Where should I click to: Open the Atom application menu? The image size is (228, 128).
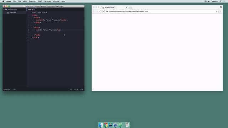pyautogui.click(x=9, y=1)
